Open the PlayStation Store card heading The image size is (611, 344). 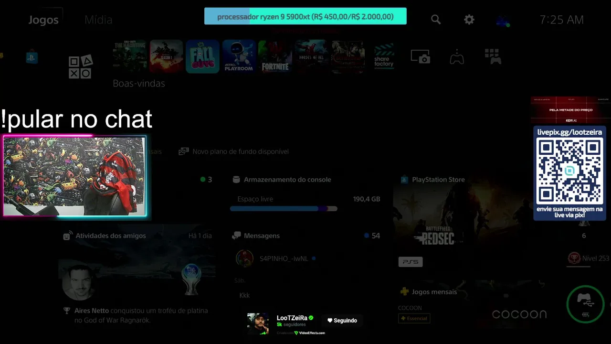coord(438,180)
